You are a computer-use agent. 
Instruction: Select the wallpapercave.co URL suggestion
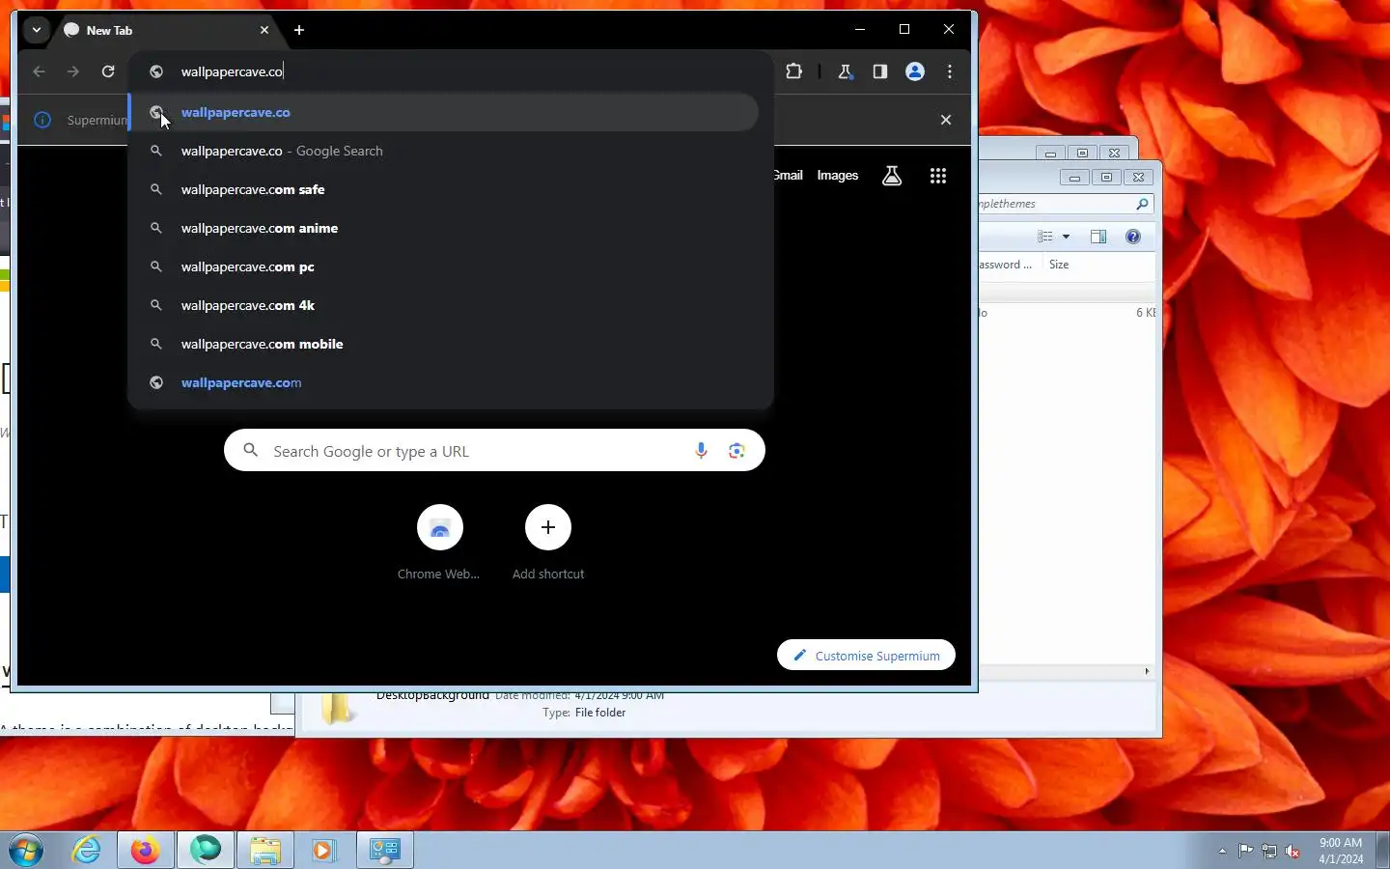click(444, 112)
